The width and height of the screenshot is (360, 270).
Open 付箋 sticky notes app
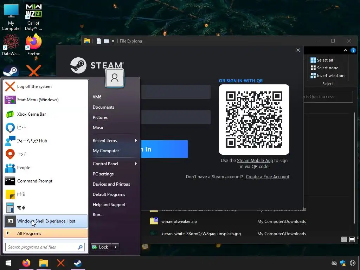(x=46, y=194)
